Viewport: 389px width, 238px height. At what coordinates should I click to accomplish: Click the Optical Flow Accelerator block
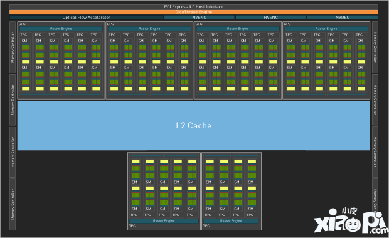point(87,18)
